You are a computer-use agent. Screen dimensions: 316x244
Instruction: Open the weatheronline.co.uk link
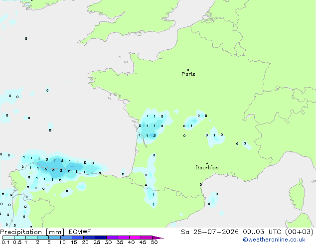point(274,240)
